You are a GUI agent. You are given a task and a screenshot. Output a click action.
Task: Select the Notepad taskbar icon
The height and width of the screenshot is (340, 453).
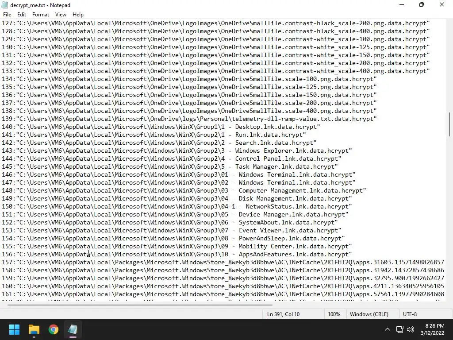point(73,329)
